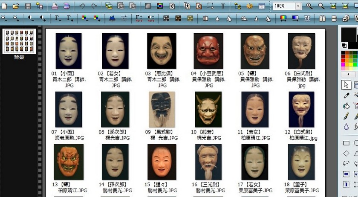Select the water-drop blur tool in toolbox

pos(346,126)
